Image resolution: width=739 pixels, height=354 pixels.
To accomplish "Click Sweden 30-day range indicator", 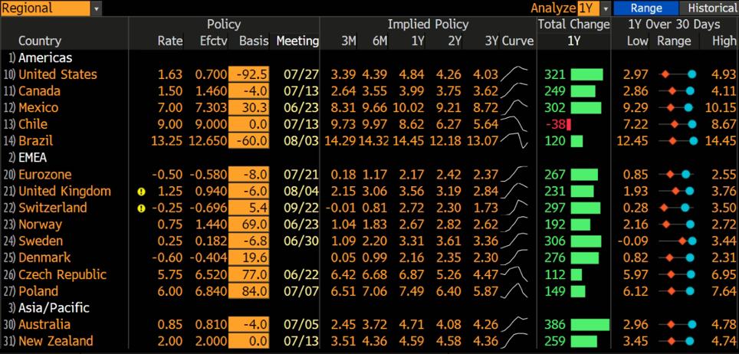I will tap(677, 241).
